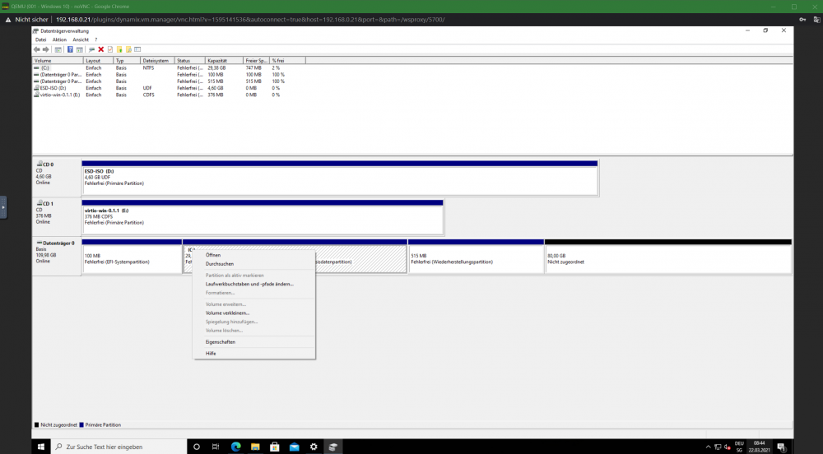This screenshot has height=454, width=823.
Task: Click the volume icon in the system tray
Action: 727,447
